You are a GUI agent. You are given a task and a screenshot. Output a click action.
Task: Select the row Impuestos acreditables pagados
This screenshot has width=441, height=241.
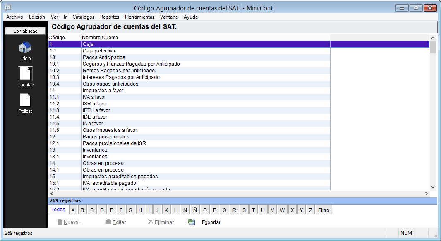click(189, 177)
